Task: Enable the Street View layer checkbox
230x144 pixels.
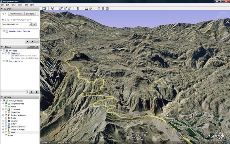Action: click(x=6, y=112)
